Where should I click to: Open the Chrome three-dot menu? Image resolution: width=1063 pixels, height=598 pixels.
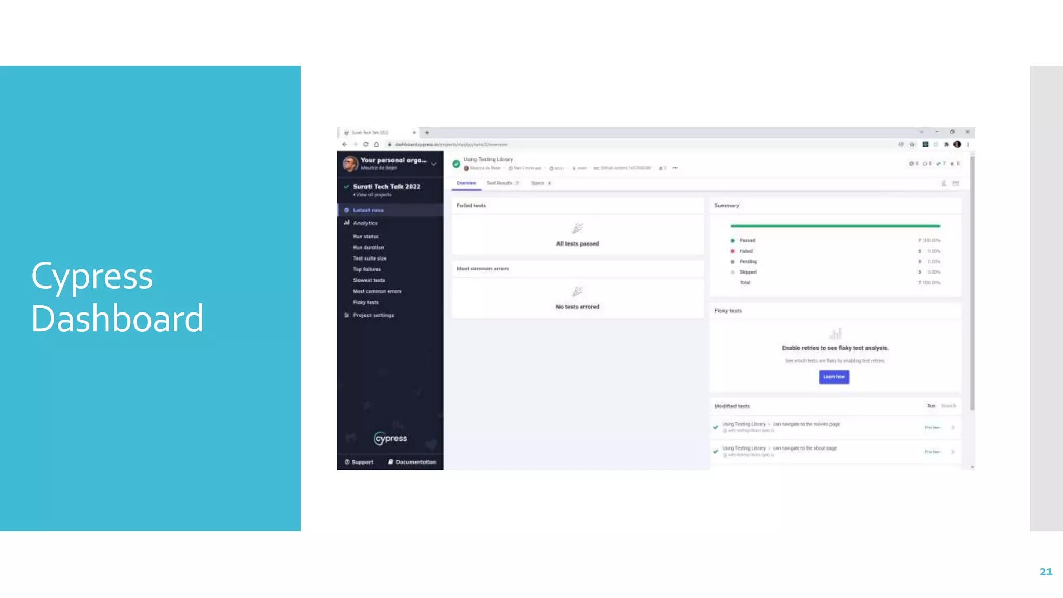click(x=968, y=144)
